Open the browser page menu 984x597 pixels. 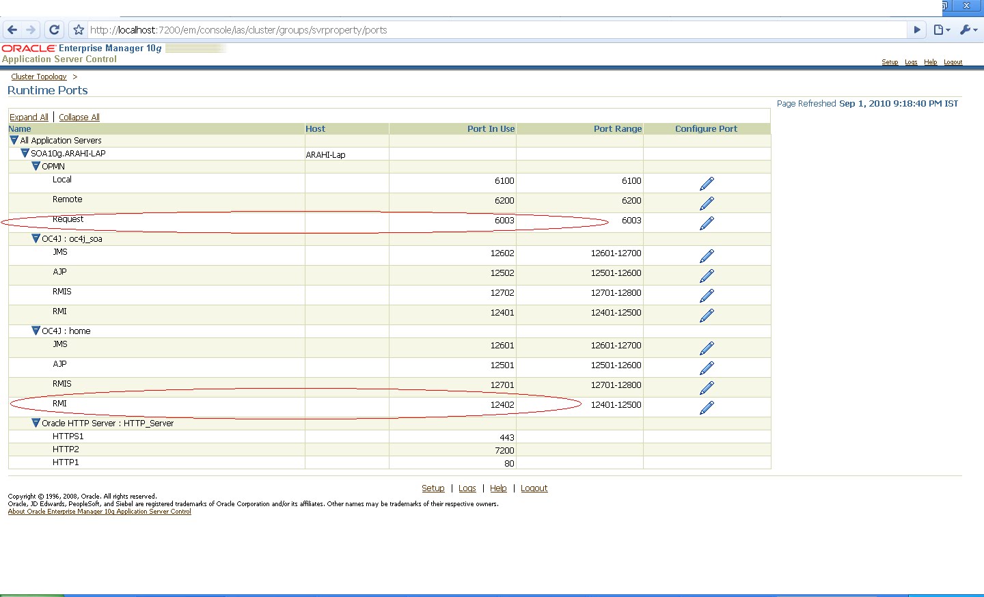tap(942, 30)
